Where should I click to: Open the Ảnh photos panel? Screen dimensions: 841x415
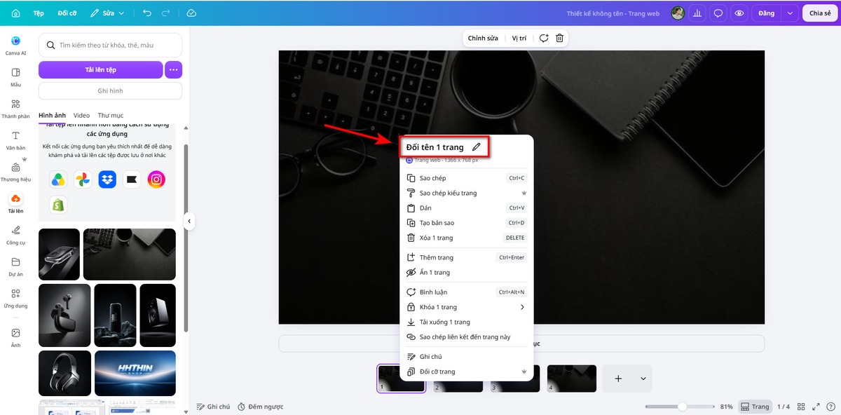(15, 336)
